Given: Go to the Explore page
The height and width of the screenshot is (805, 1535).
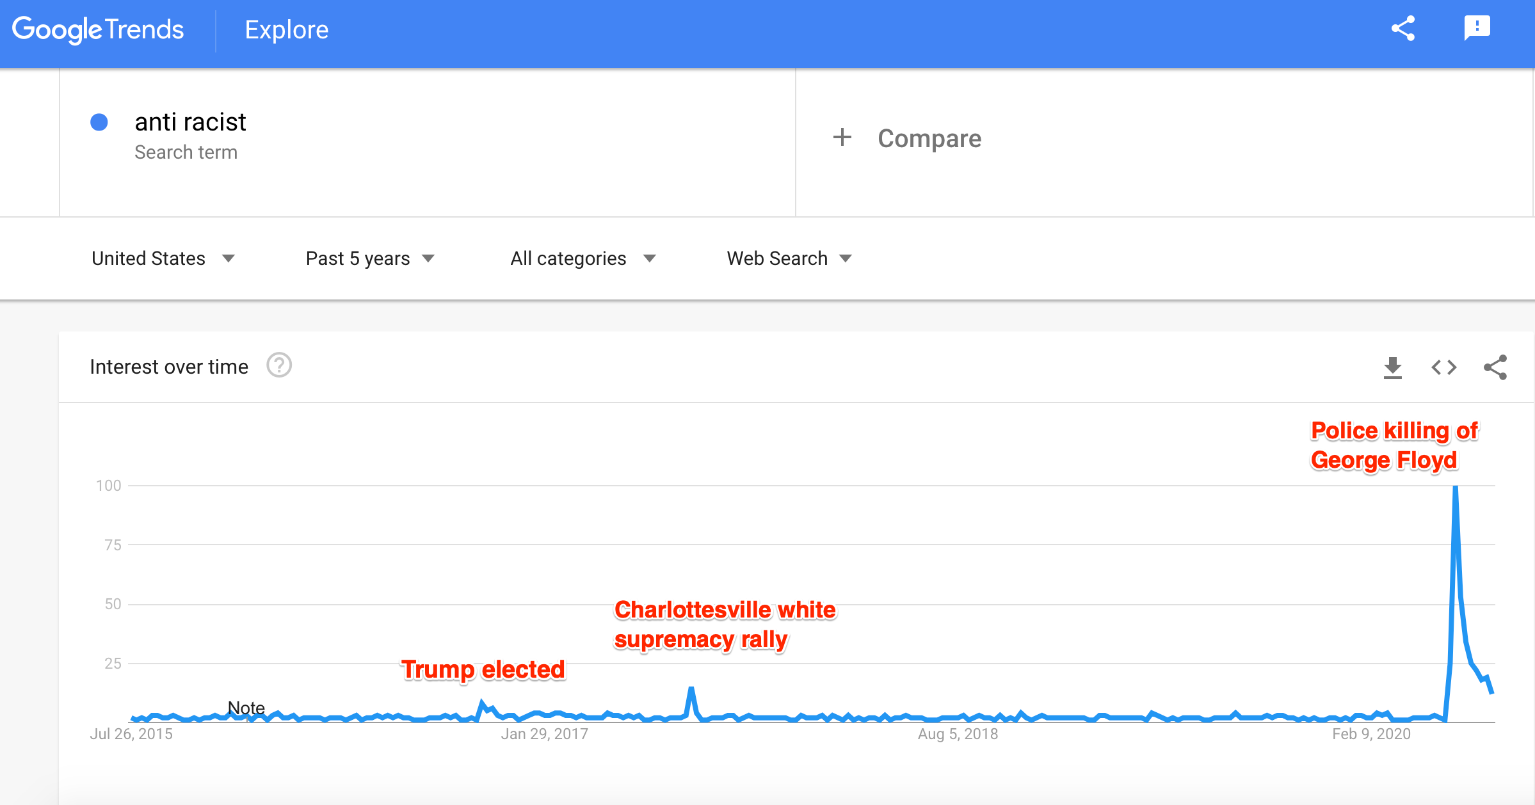Looking at the screenshot, I should tap(287, 30).
